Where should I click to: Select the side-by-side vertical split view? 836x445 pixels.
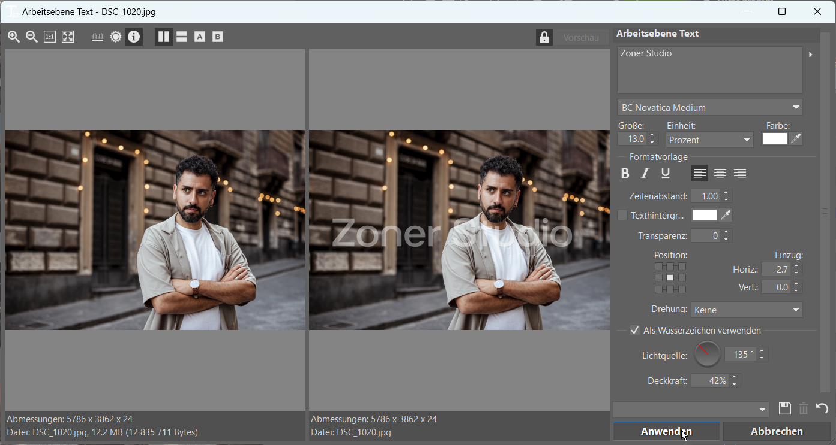[164, 37]
